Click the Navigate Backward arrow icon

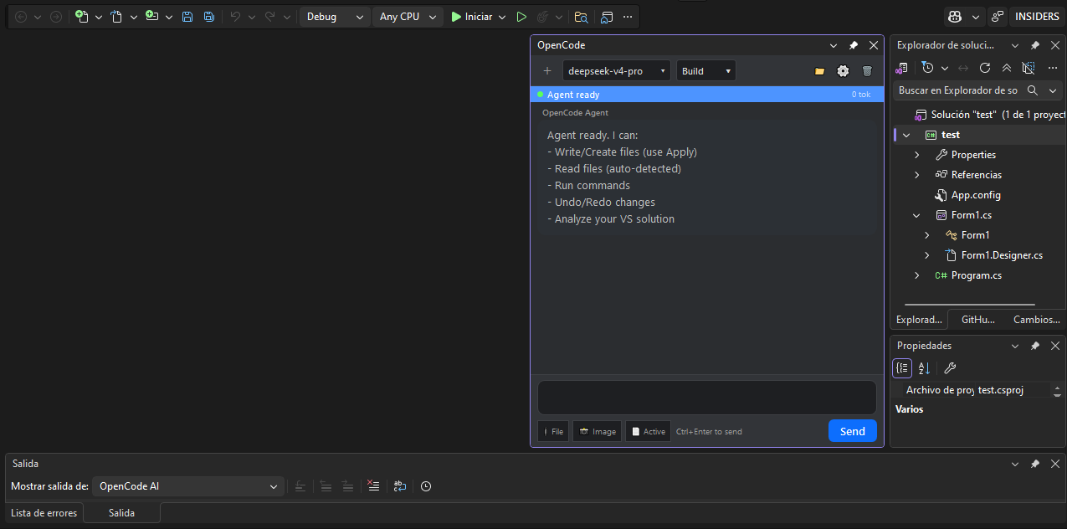(x=21, y=17)
